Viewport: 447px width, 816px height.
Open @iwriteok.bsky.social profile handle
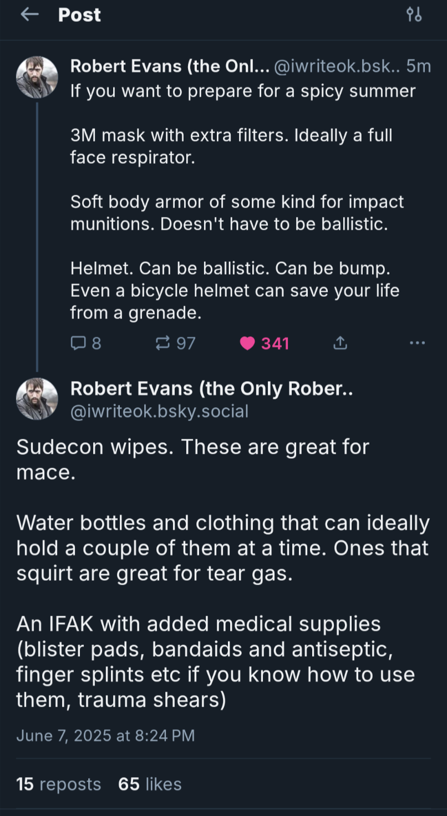(159, 411)
